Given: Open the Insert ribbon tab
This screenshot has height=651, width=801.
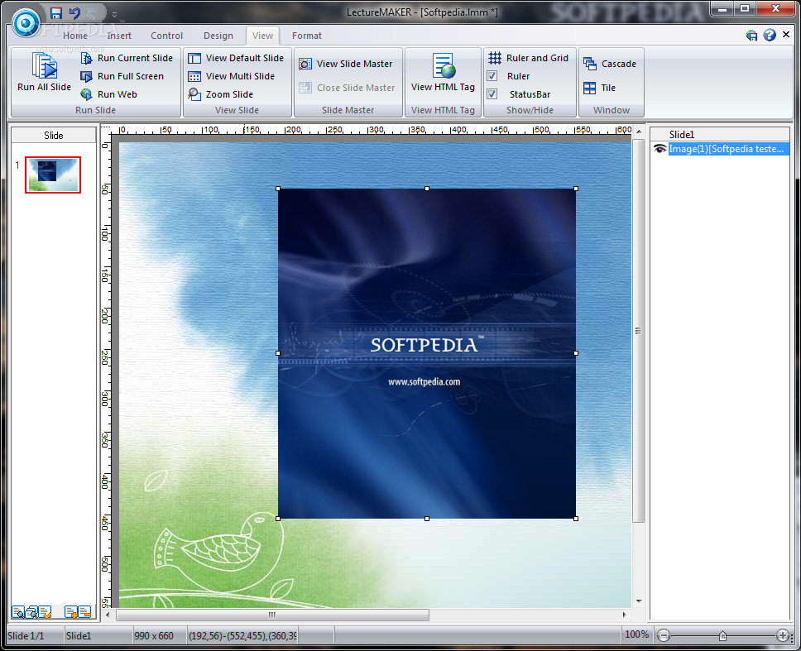Looking at the screenshot, I should pos(119,36).
